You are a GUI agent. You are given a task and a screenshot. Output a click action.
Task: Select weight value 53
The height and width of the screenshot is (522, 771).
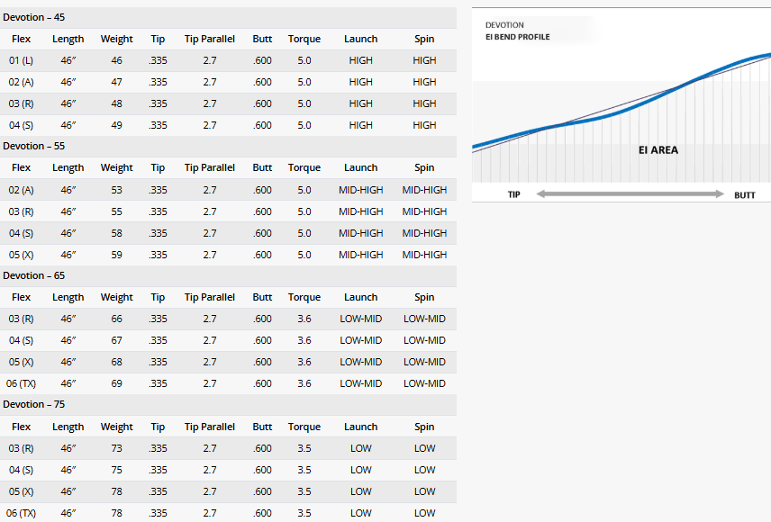click(x=116, y=190)
